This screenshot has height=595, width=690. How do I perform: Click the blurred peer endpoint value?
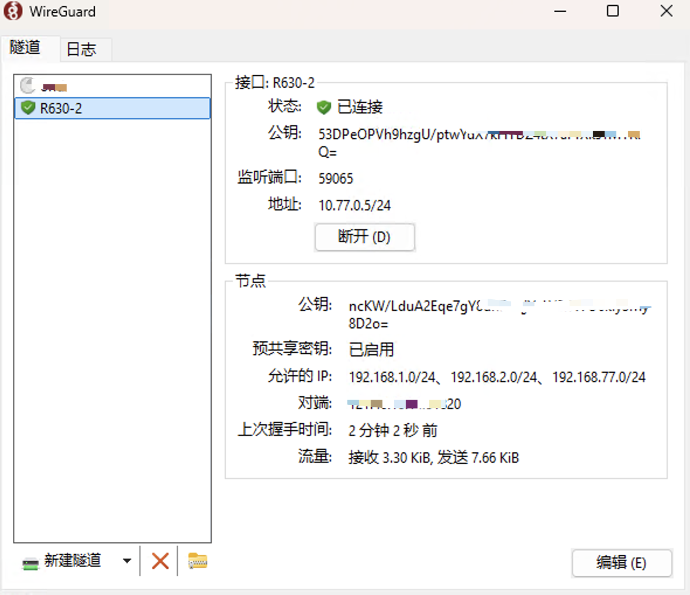(405, 404)
